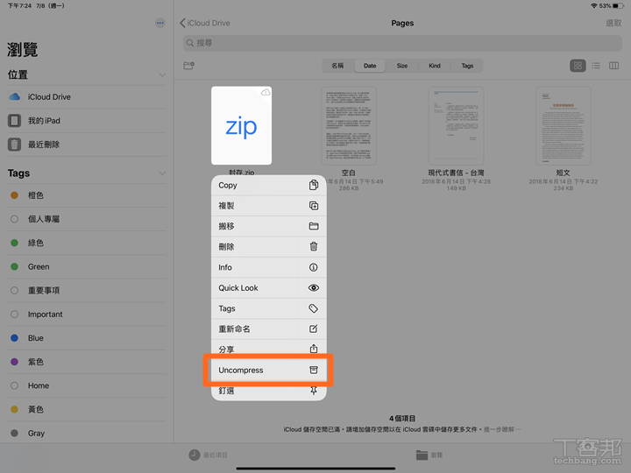Viewport: 631px width, 473px height.
Task: Filter by the Blue tag
Action: pyautogui.click(x=87, y=338)
